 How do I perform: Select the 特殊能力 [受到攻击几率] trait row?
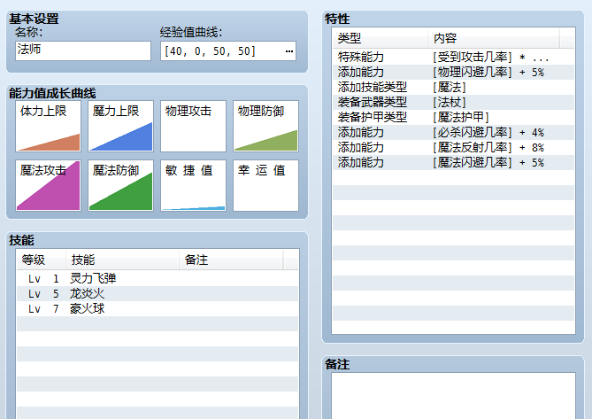click(x=453, y=57)
